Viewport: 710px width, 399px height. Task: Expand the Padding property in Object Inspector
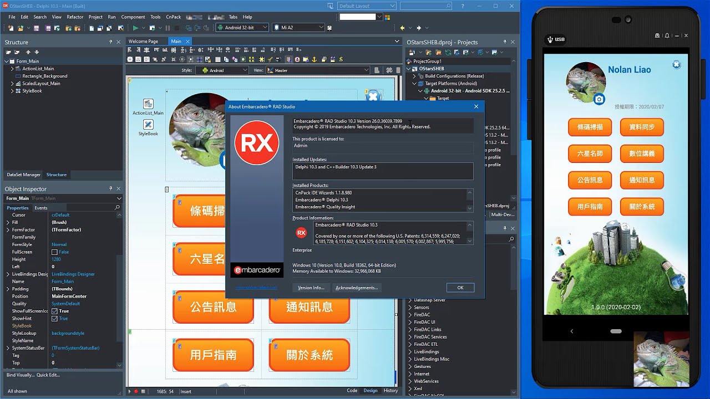8,289
